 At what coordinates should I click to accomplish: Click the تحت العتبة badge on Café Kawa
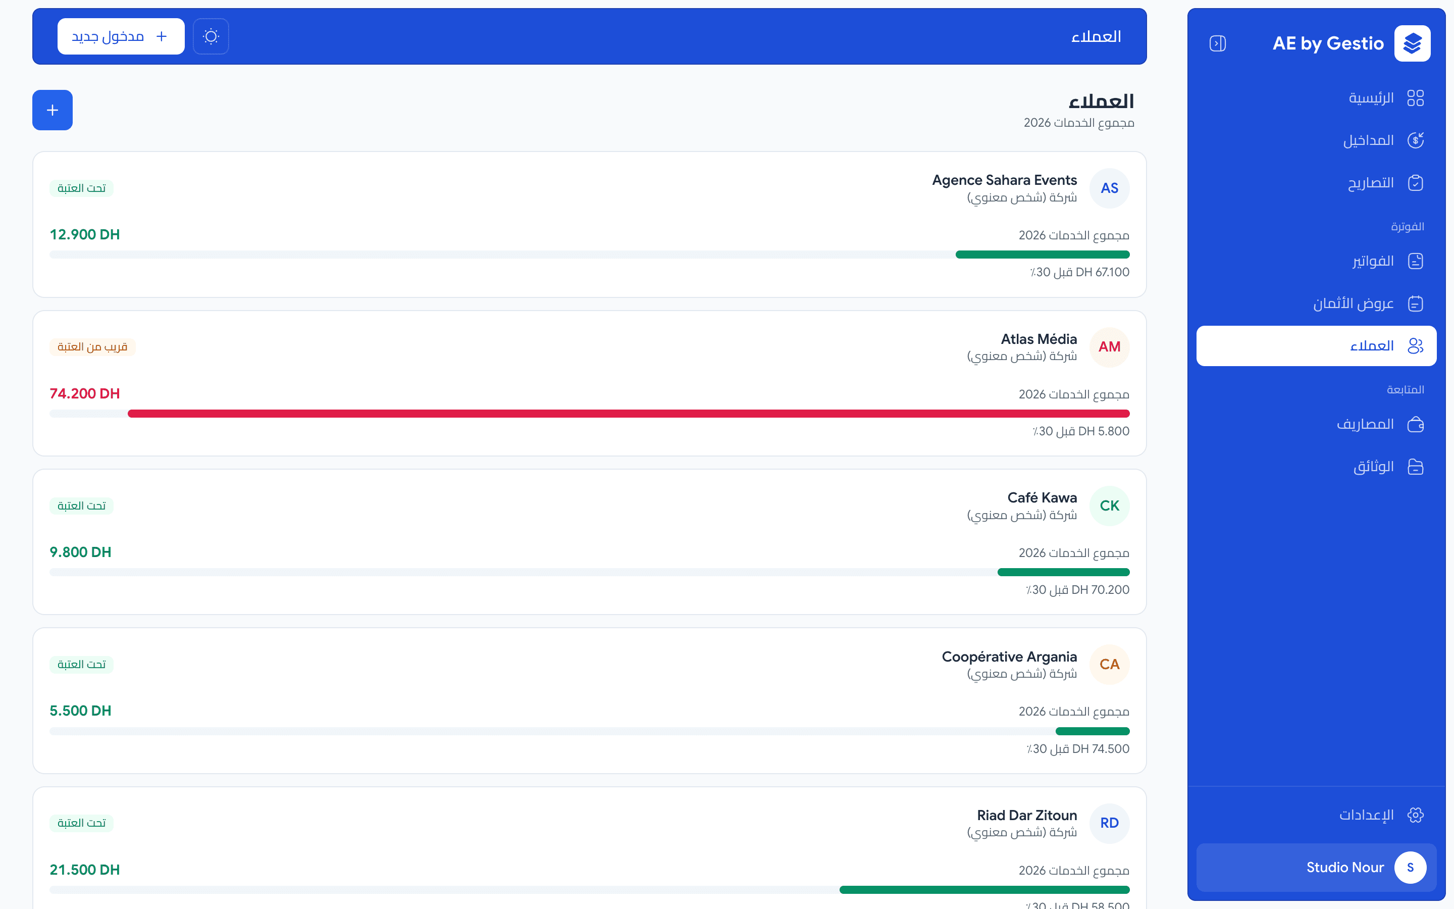[x=82, y=506]
